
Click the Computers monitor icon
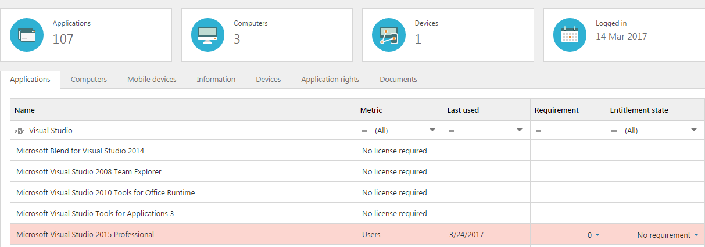point(207,35)
